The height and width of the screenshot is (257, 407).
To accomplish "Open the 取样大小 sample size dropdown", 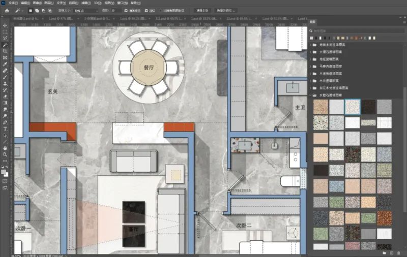I will (x=86, y=10).
